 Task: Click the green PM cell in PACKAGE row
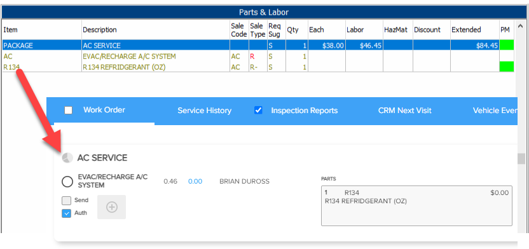[x=507, y=45]
